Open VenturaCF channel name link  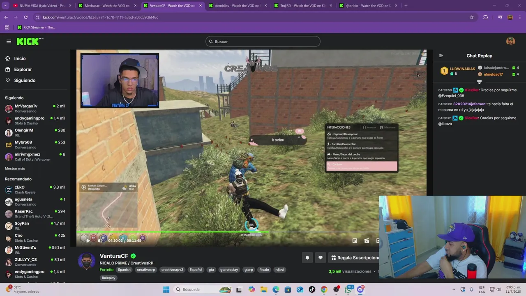pos(114,256)
